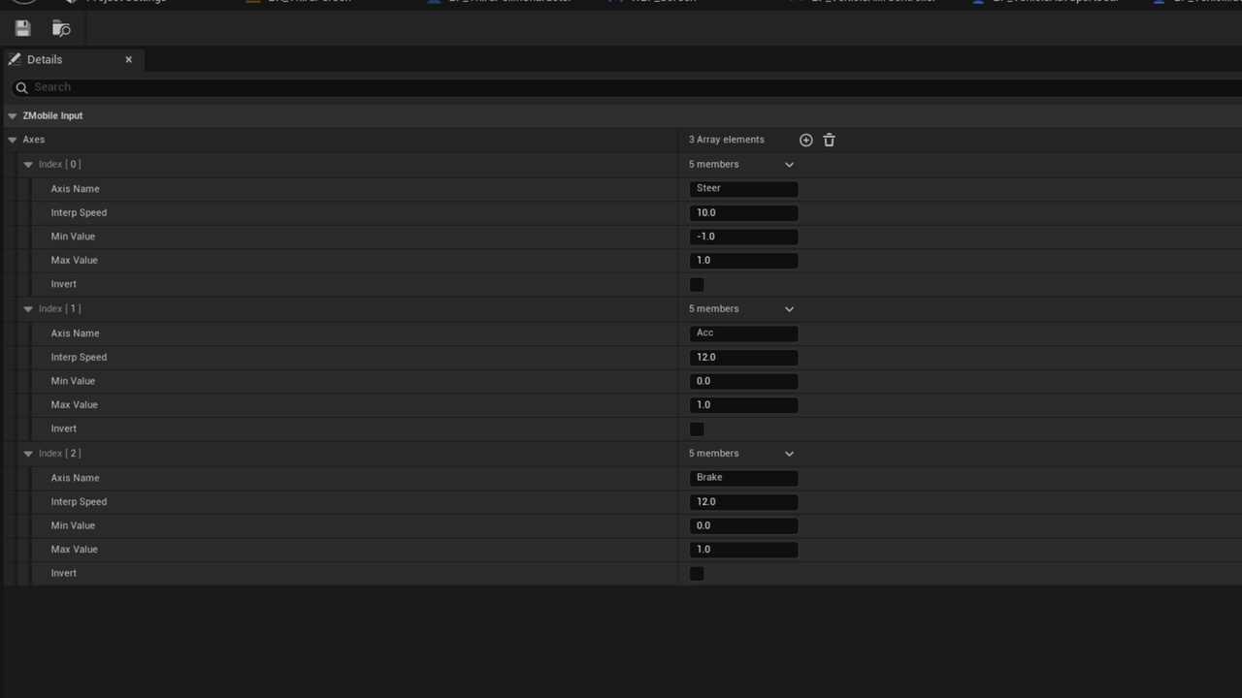Screen dimensions: 1242x698
Task: Click the search magnifier icon in Details
Action: [21, 87]
